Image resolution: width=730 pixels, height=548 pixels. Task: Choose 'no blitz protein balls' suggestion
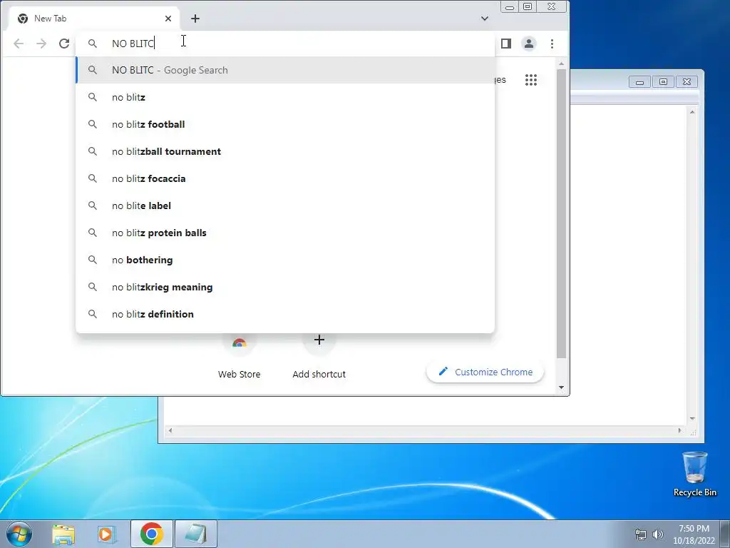coord(285,233)
